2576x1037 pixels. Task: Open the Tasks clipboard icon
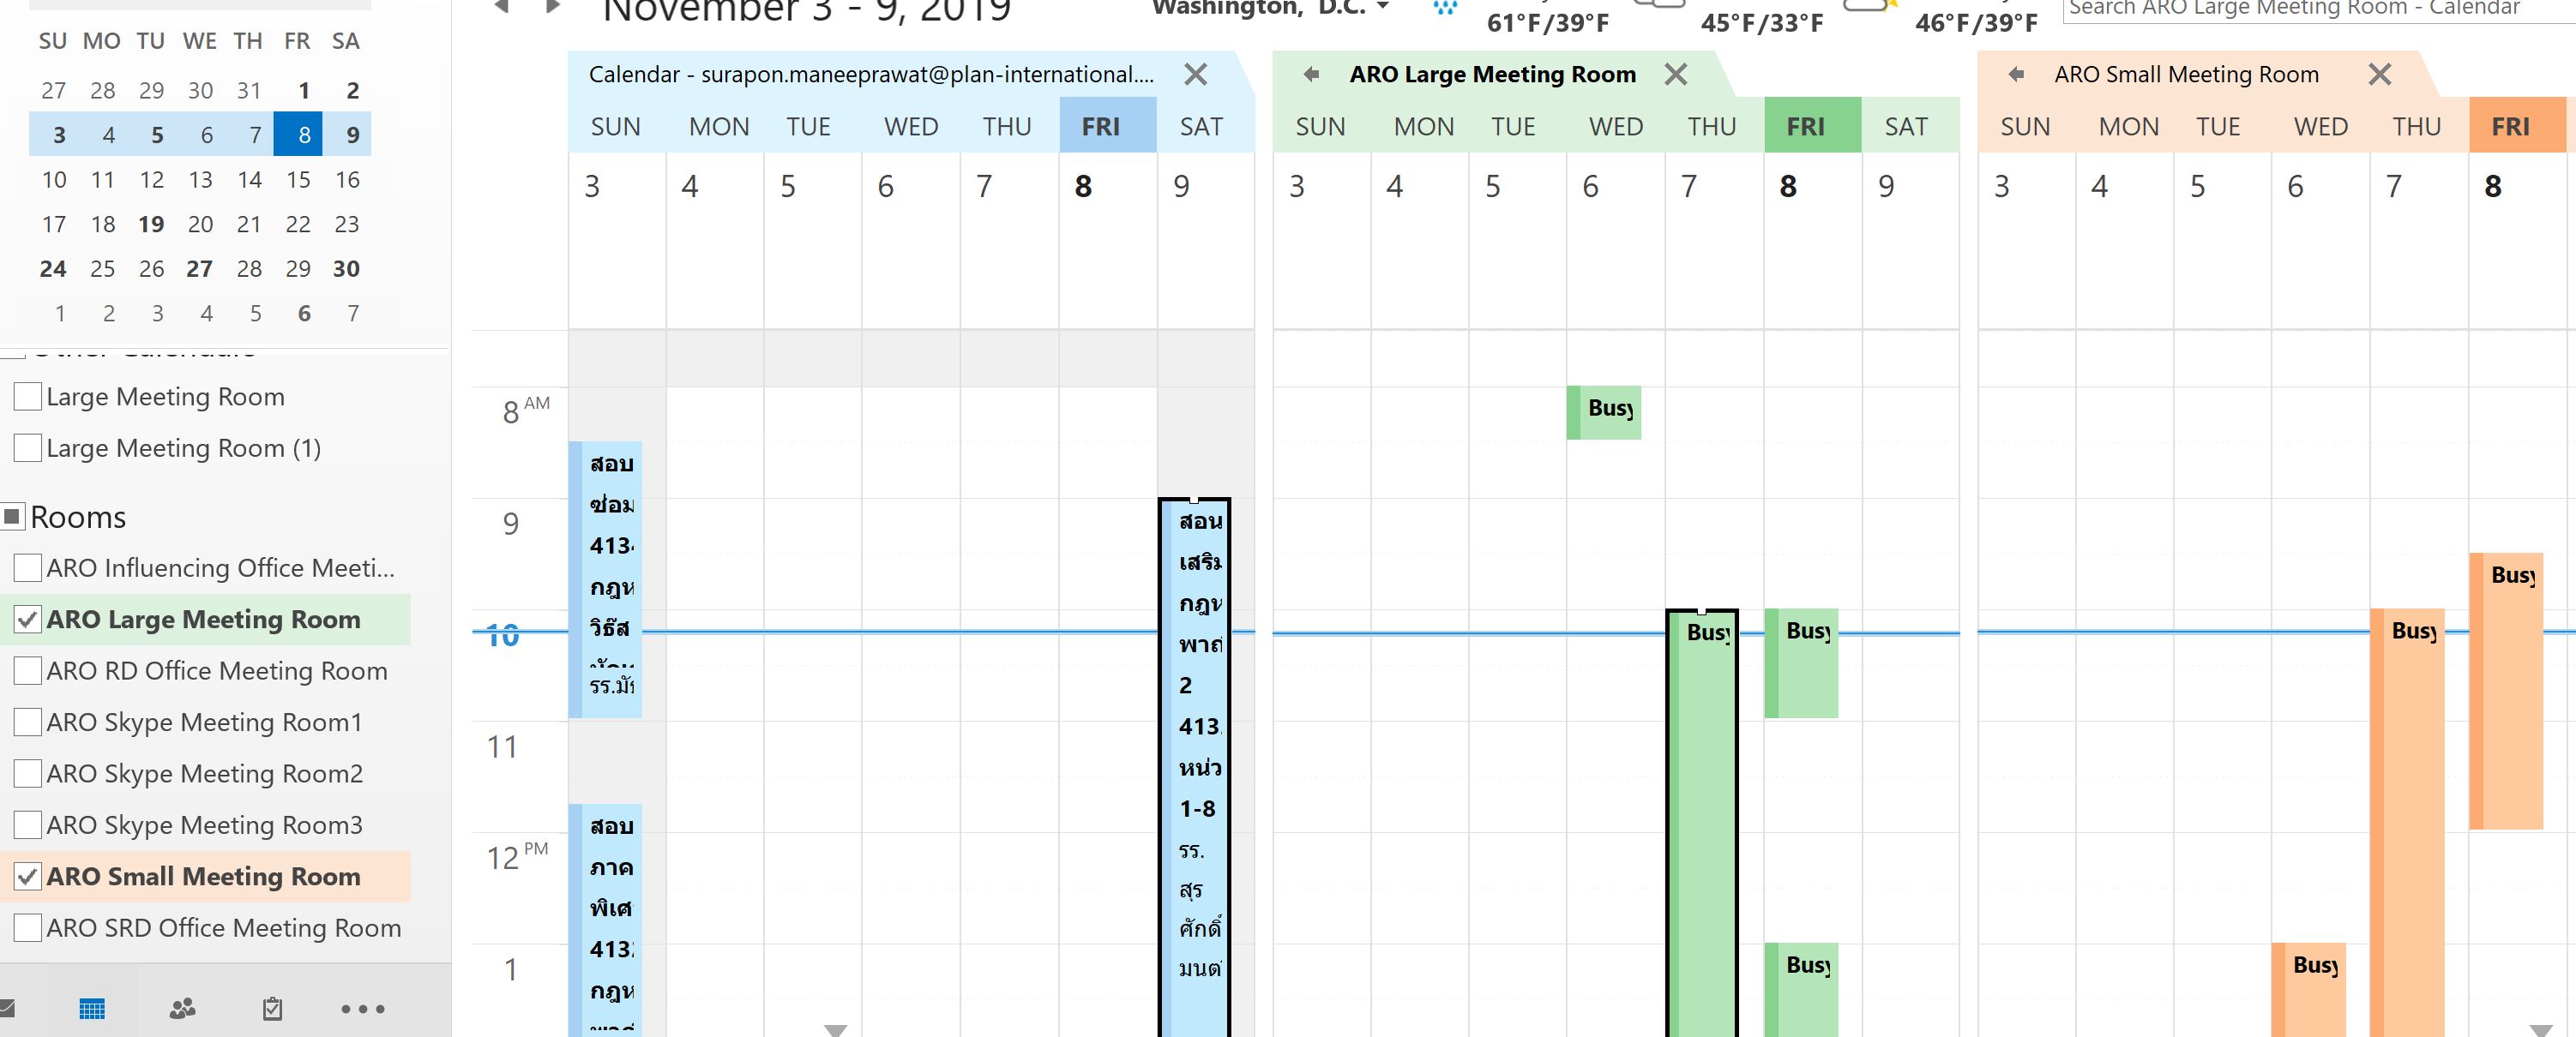click(272, 1009)
